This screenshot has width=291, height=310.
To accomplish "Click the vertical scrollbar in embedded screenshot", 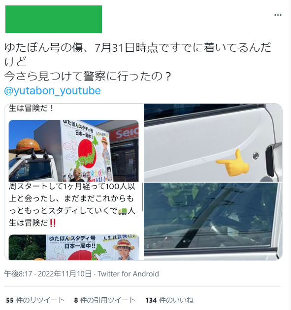I will coord(142,197).
